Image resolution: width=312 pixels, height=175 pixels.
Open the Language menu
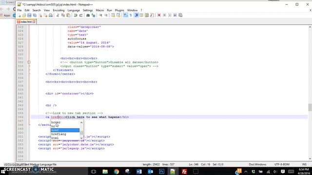tap(74, 10)
